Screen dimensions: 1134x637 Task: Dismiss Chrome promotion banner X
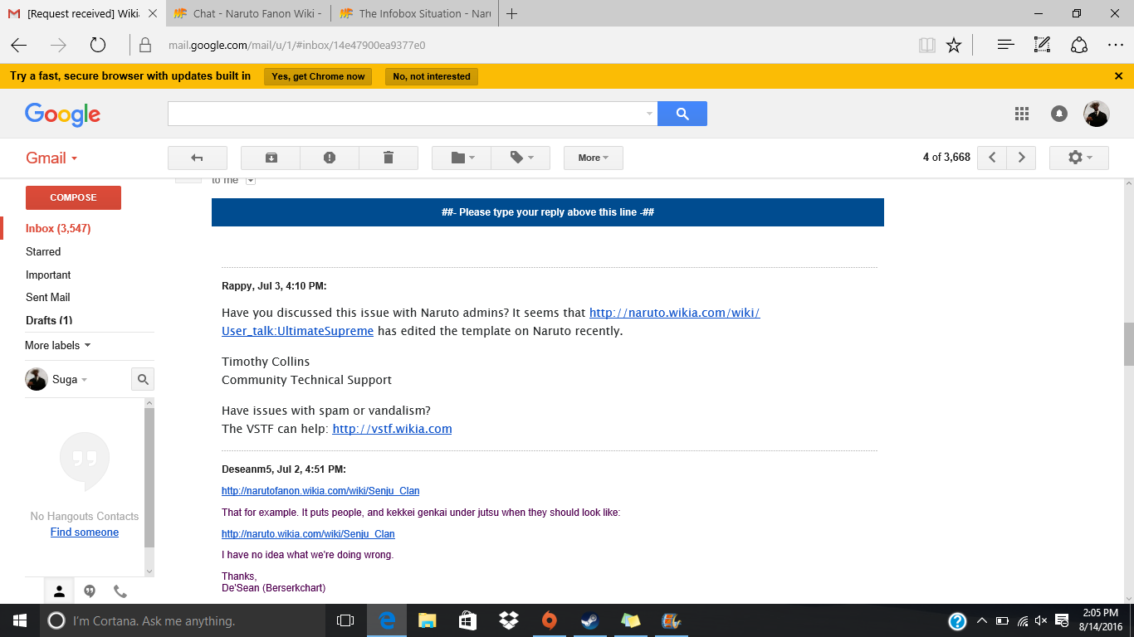coord(1118,75)
